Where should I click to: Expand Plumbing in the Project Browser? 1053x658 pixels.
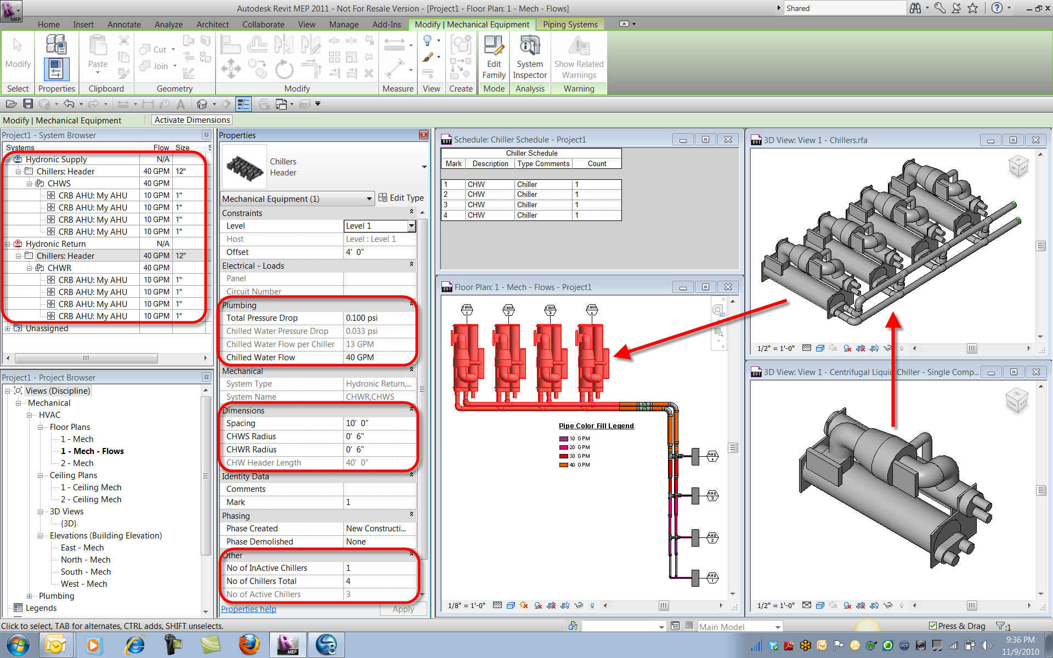click(x=31, y=595)
